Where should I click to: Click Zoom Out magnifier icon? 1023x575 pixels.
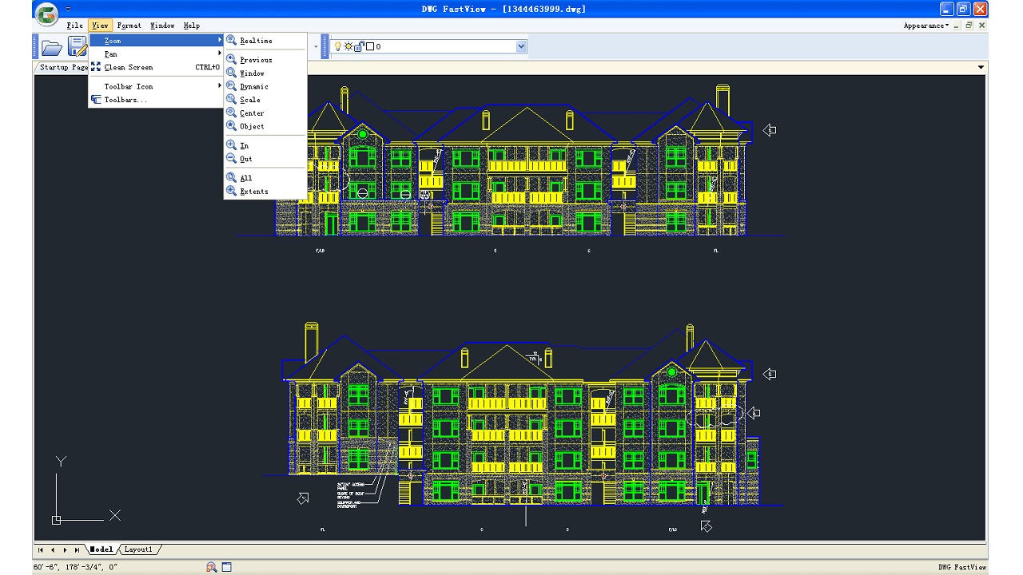231,158
